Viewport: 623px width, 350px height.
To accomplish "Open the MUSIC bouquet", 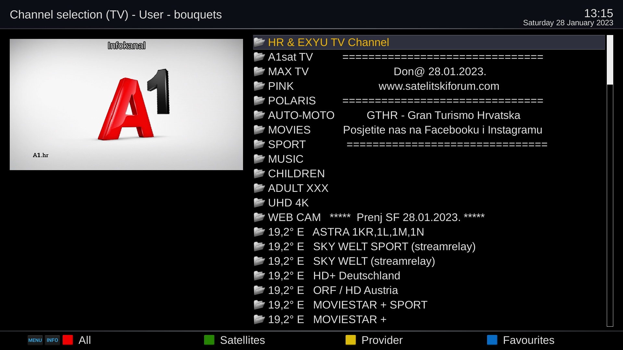I will pos(286,159).
